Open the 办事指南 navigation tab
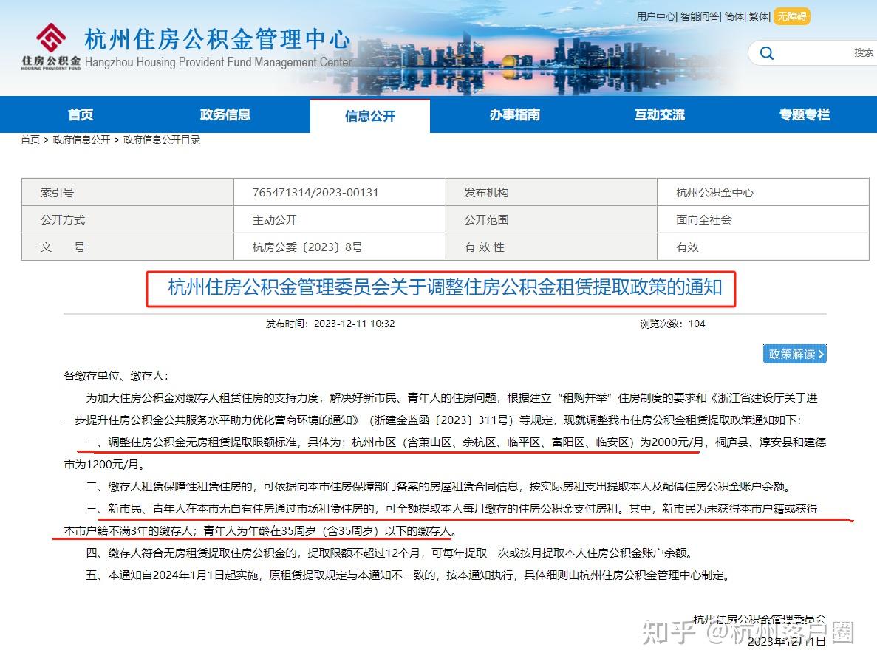This screenshot has width=877, height=667. point(514,114)
